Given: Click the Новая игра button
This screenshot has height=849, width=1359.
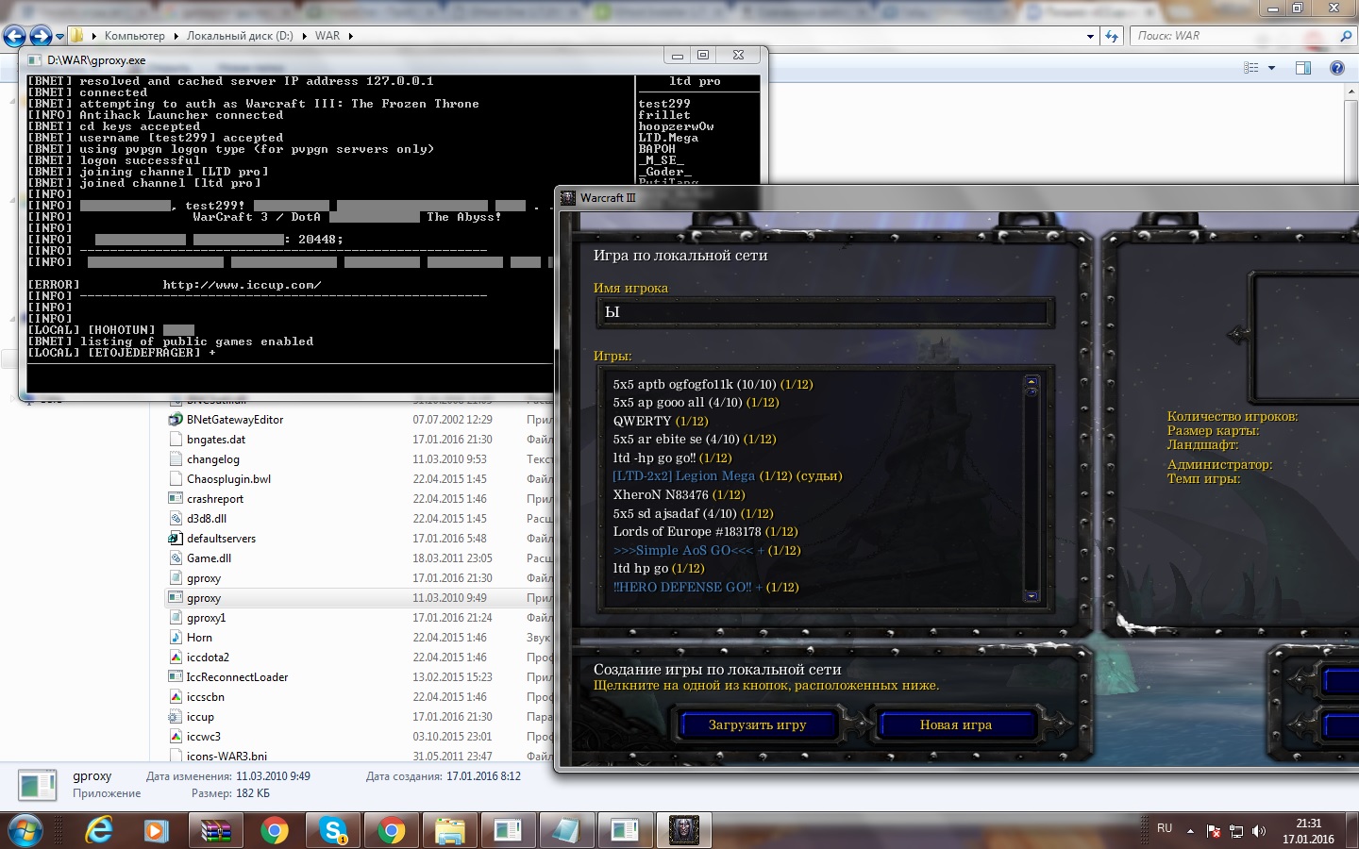Looking at the screenshot, I should click(x=956, y=724).
